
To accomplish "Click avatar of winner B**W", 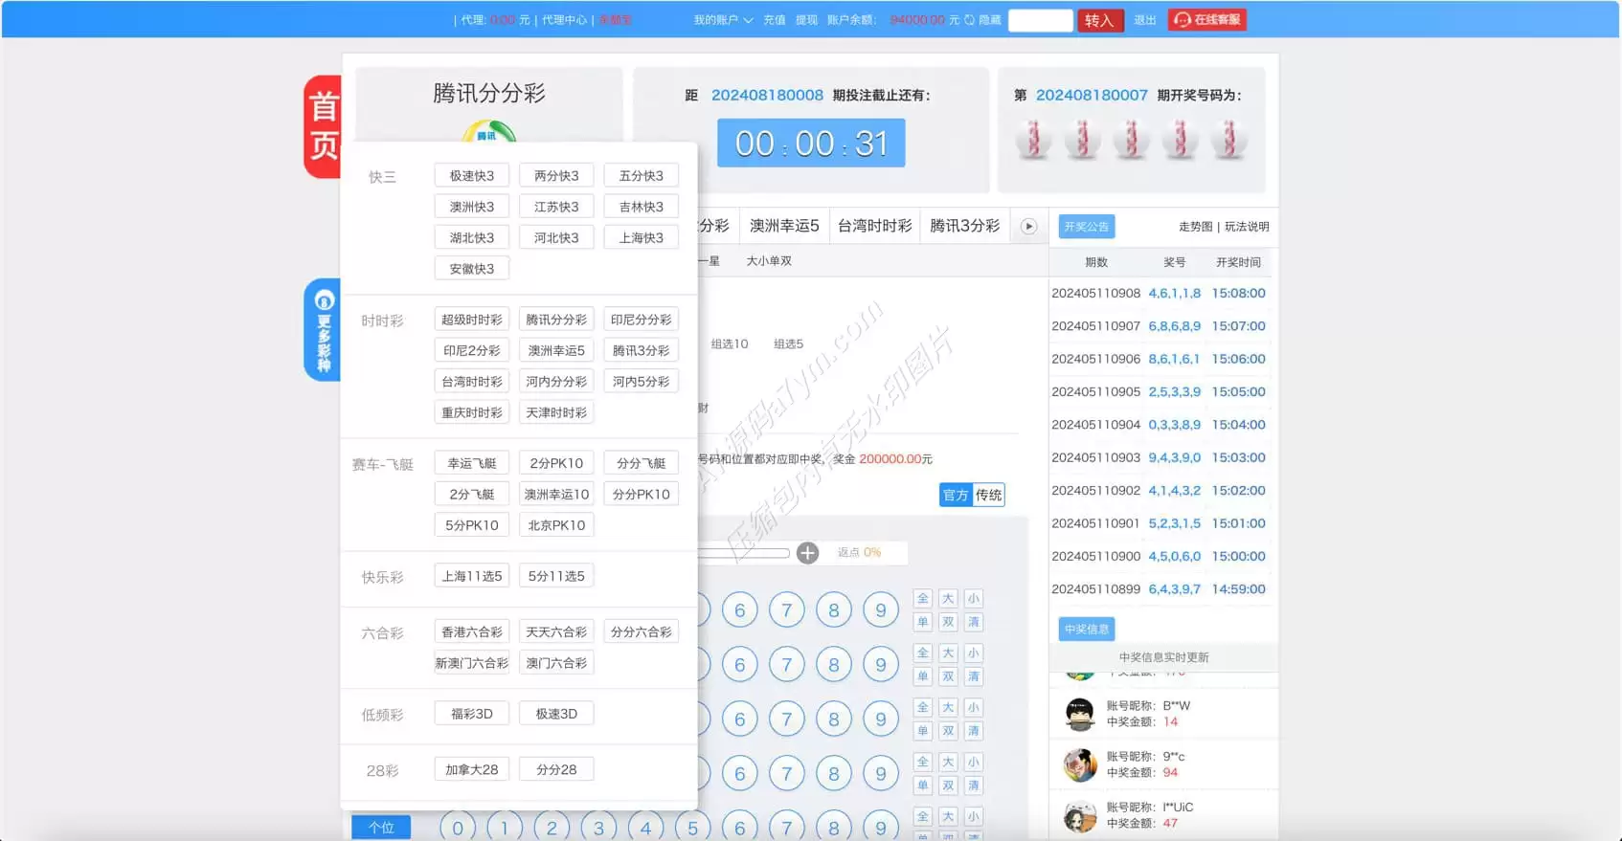I will pyautogui.click(x=1080, y=714).
